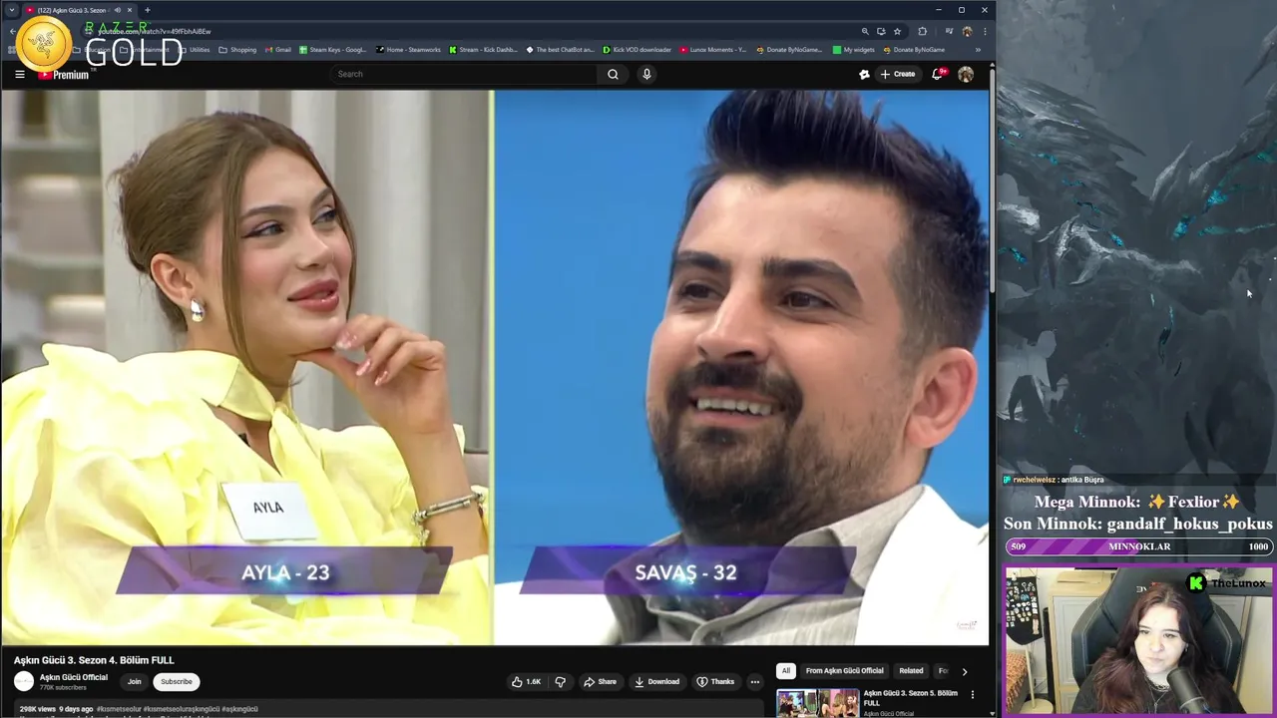The height and width of the screenshot is (718, 1277).
Task: Open the YouTube hamburger guide menu
Action: [20, 74]
